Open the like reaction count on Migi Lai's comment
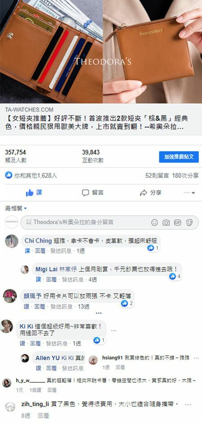The height and width of the screenshot is (423, 202). (x=175, y=276)
